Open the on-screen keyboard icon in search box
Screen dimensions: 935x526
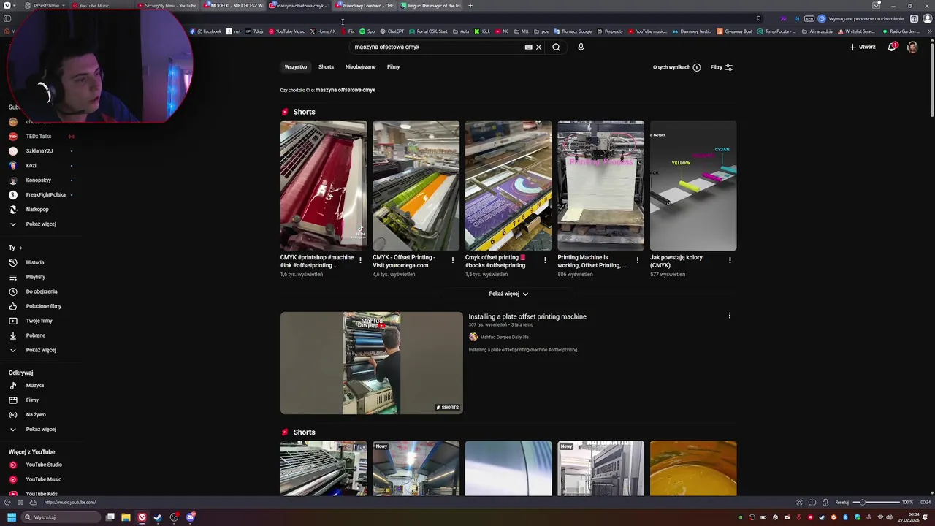[528, 47]
